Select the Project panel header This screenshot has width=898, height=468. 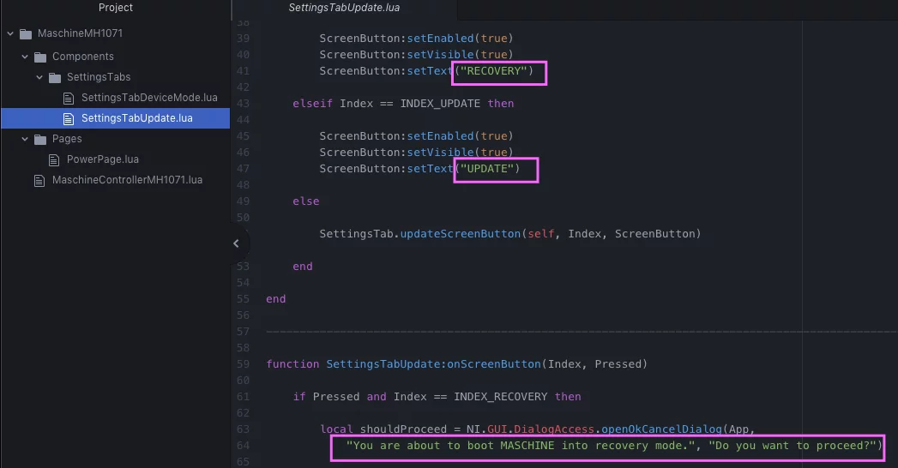point(116,8)
